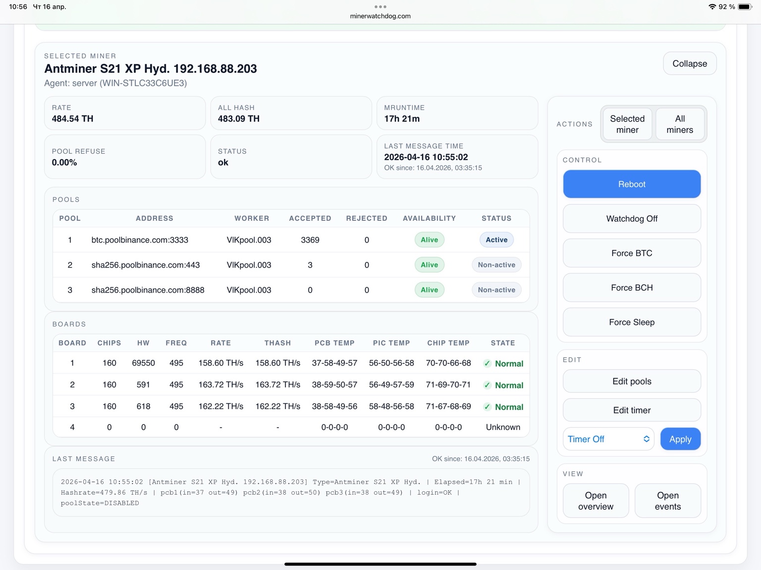761x570 pixels.
Task: Click the CHIP TEMP column header
Action: tap(448, 343)
